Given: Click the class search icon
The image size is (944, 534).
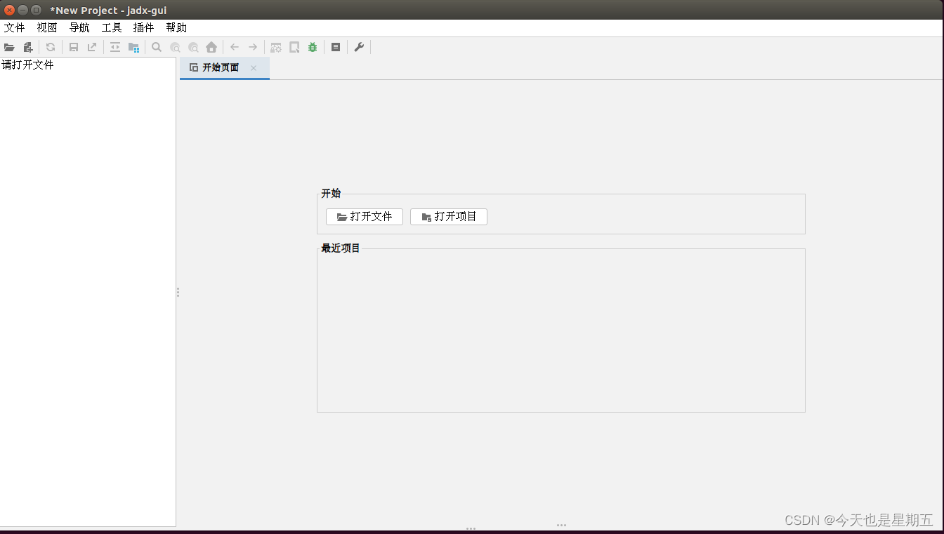Looking at the screenshot, I should (175, 47).
